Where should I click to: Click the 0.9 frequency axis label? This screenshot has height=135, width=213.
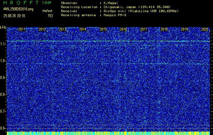pos(3,78)
